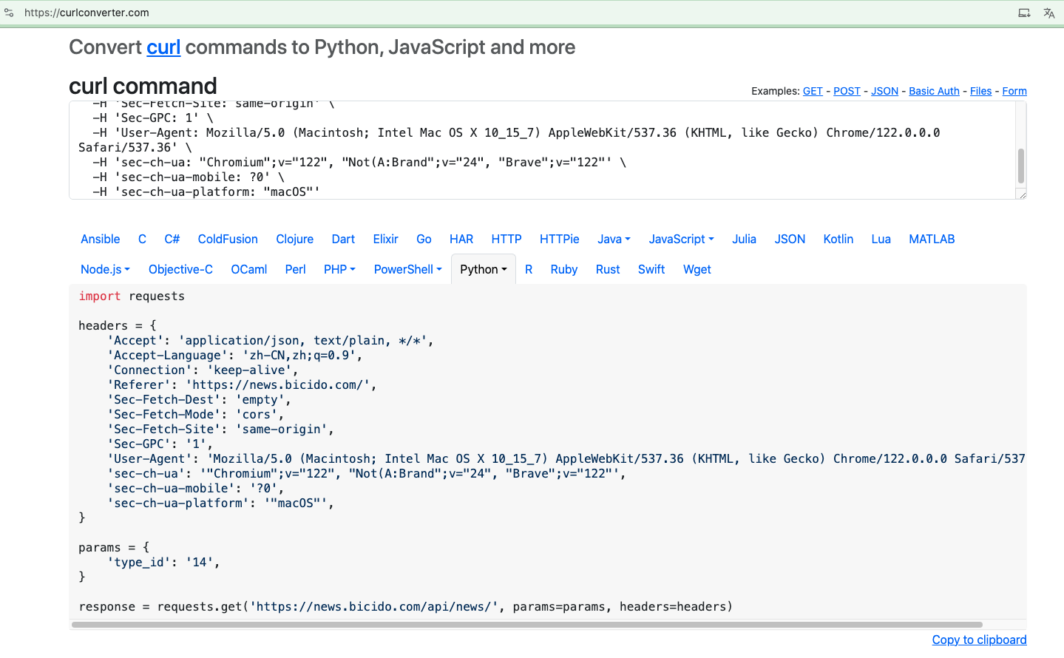Switch to the Rust output tab
Viewport: 1064px width, 658px height.
[607, 269]
